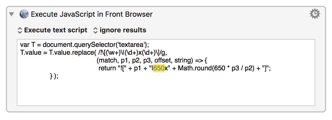
Task: Place cursor in the var T line
Action: (84, 45)
